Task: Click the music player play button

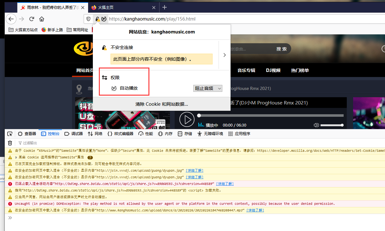Action: [187, 120]
